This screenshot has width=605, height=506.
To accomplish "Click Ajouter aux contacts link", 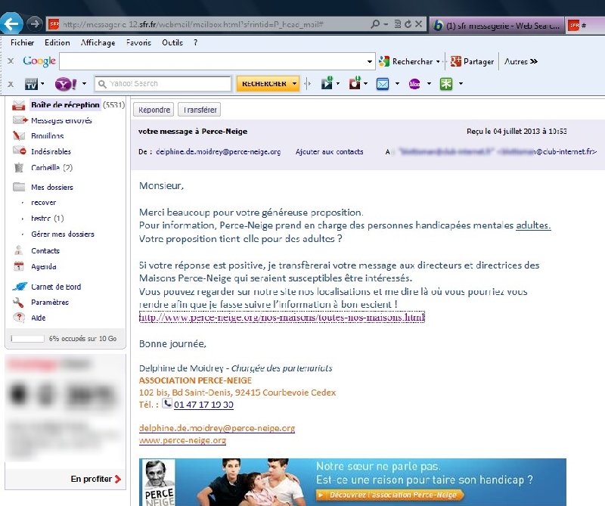I will point(329,152).
